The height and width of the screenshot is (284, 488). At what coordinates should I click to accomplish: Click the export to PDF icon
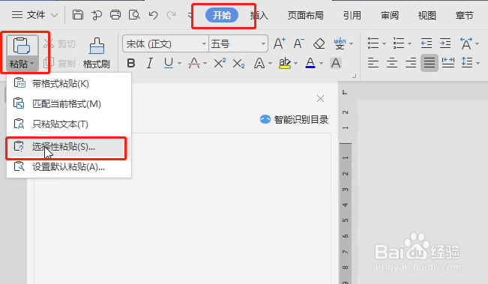pos(97,15)
